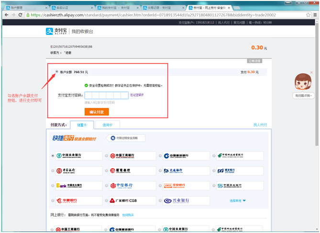Select the 交通银行 radio button
The image size is (320, 233).
pos(160,170)
